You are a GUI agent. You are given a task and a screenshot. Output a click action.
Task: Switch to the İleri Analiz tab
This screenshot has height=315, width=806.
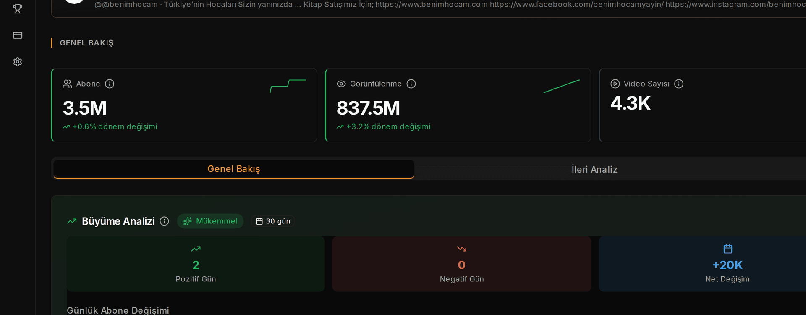[x=594, y=169]
